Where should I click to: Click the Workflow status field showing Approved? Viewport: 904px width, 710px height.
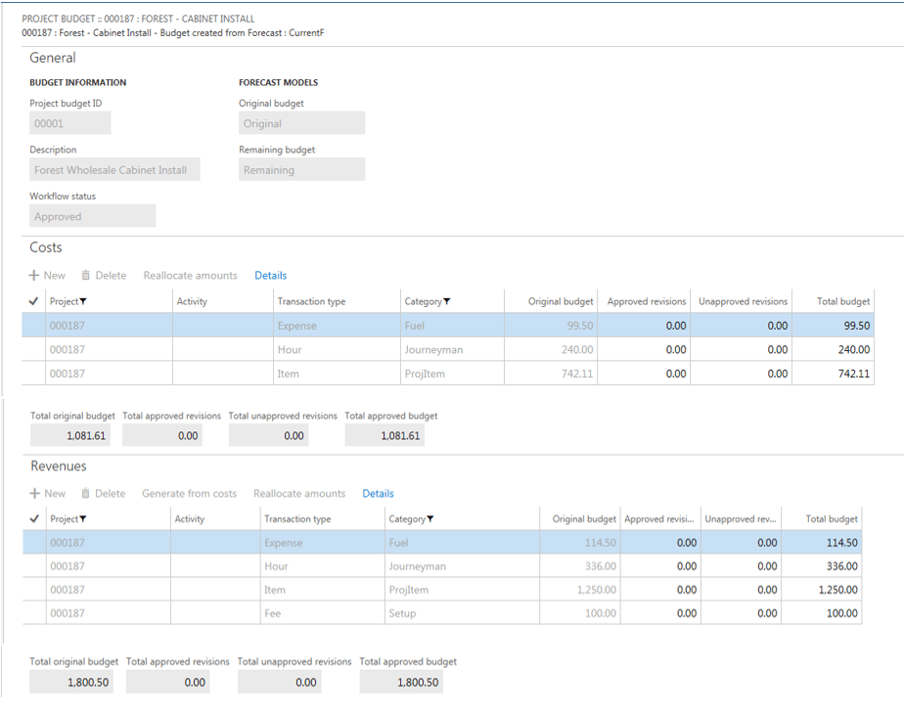point(92,216)
